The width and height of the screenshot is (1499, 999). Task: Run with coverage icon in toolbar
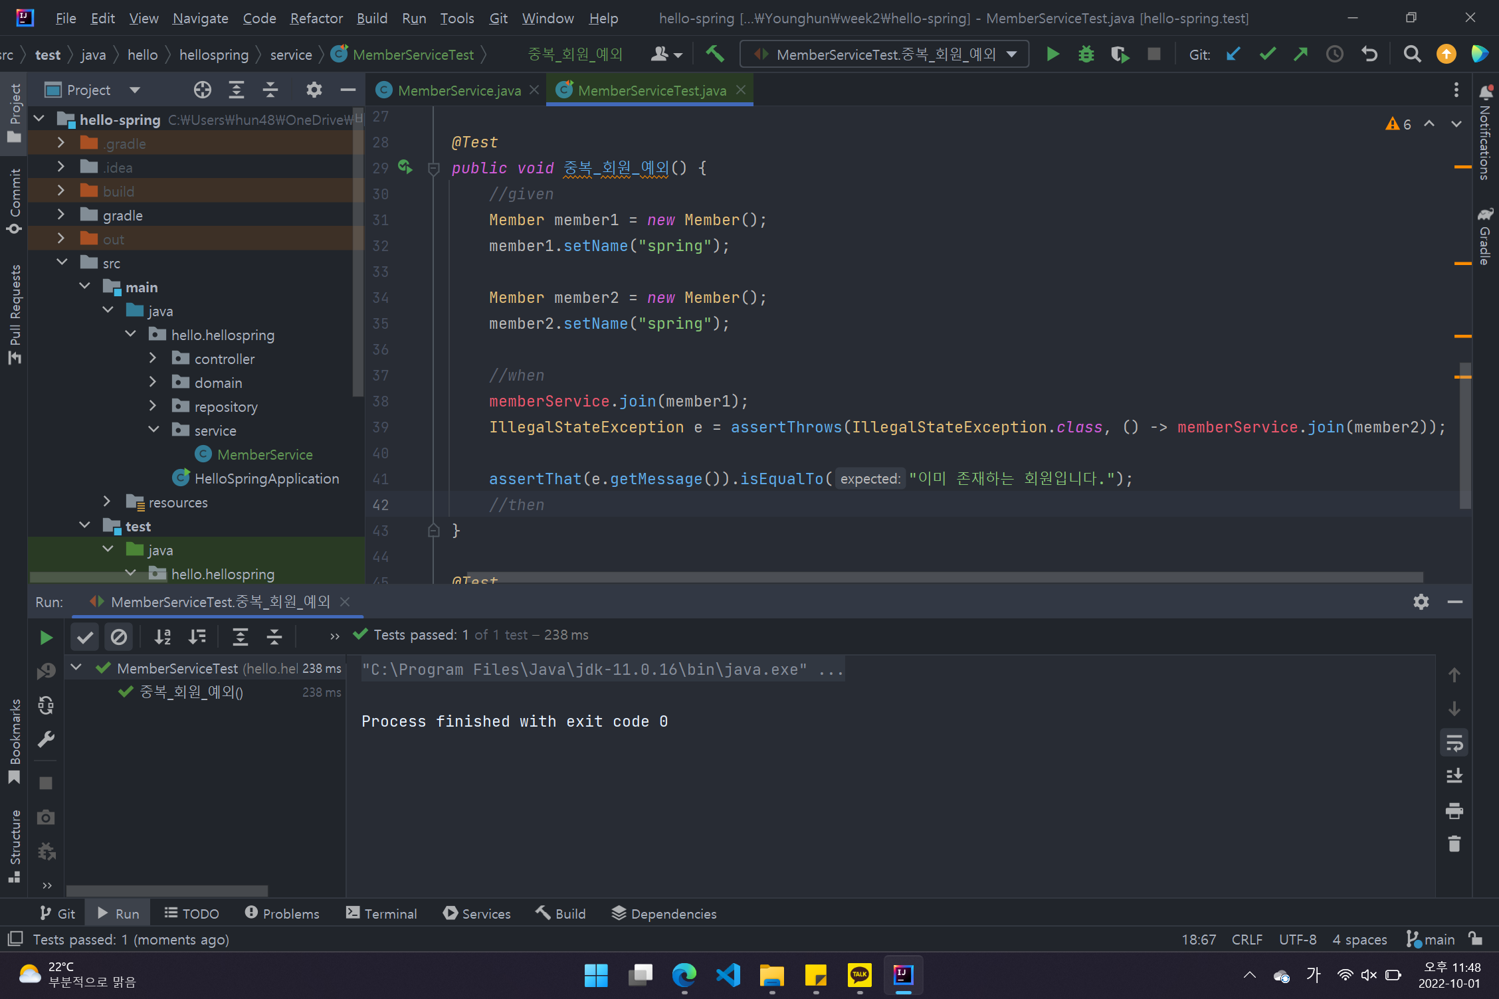click(x=1120, y=54)
